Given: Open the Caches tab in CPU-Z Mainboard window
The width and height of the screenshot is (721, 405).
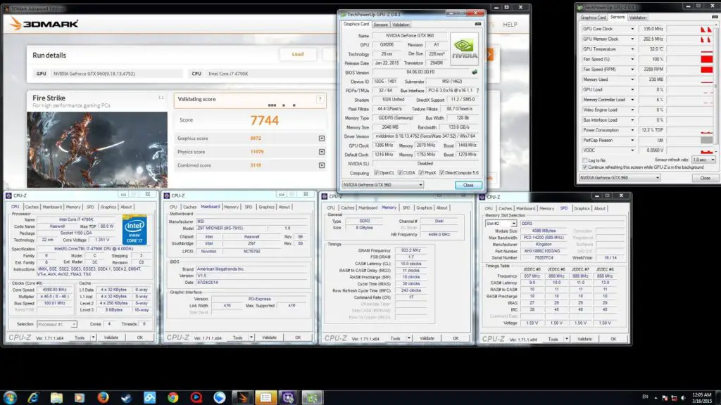Looking at the screenshot, I should (x=190, y=207).
